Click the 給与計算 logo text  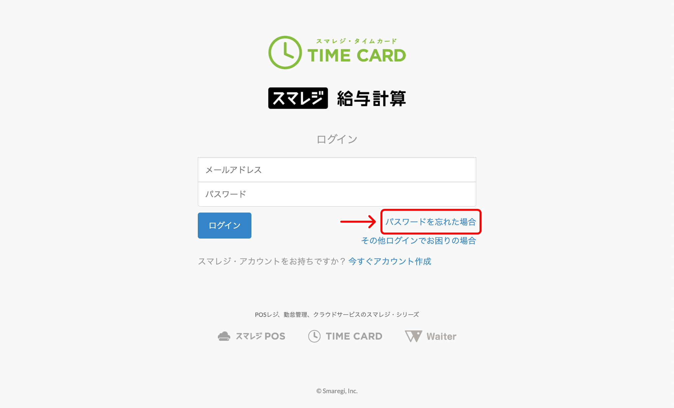click(372, 98)
